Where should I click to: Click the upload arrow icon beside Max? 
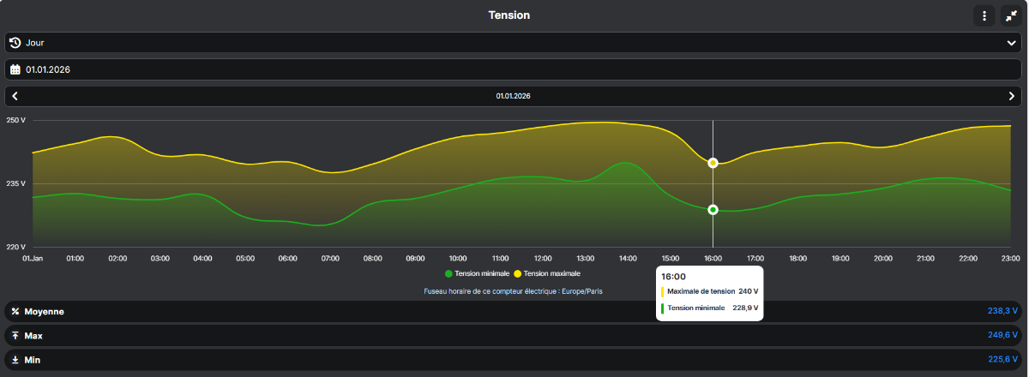click(x=15, y=336)
